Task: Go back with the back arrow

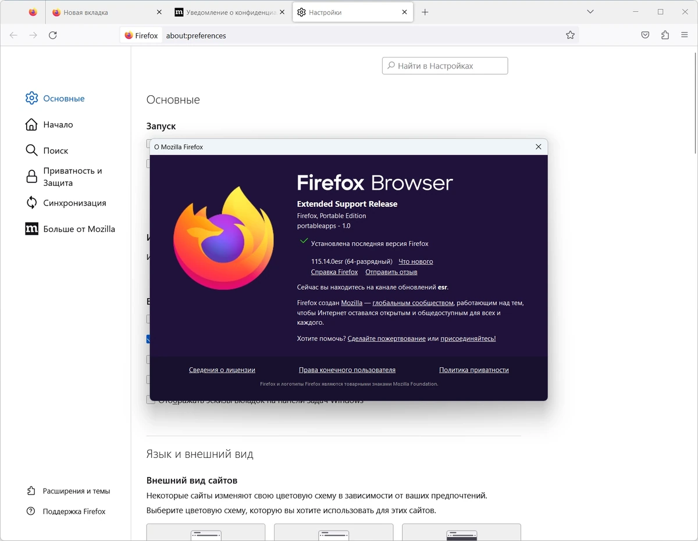Action: (13, 35)
